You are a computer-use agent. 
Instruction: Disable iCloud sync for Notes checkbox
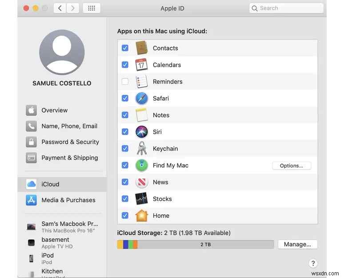(x=125, y=115)
